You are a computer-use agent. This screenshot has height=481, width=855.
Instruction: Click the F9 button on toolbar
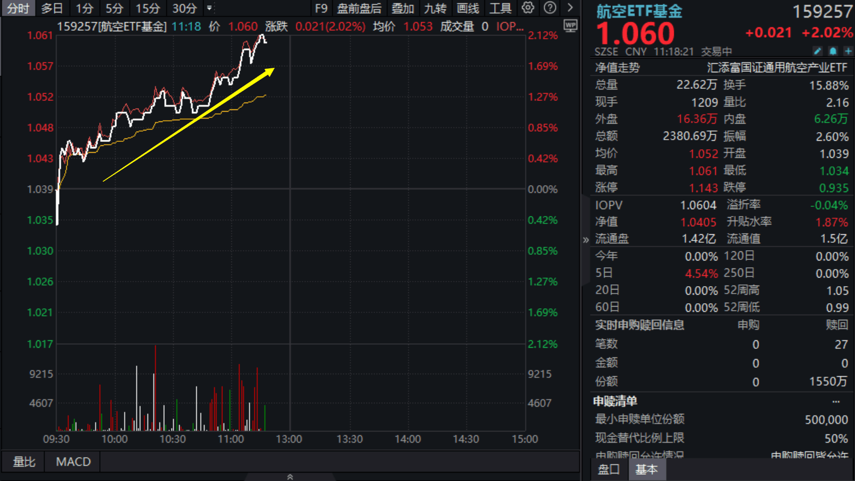[320, 9]
